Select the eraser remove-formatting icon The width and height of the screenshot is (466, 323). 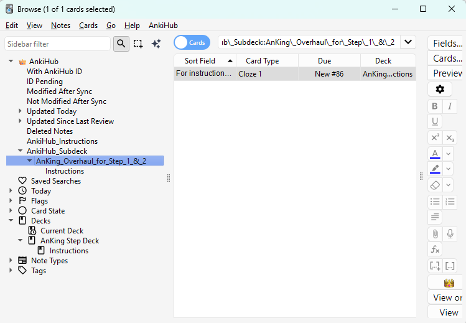435,185
